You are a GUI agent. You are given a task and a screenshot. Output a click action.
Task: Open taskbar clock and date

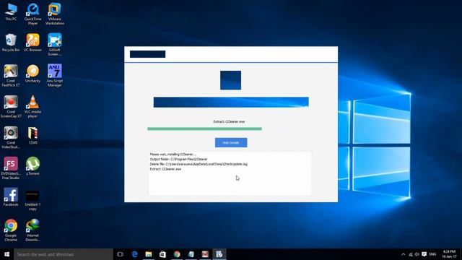[449, 254]
